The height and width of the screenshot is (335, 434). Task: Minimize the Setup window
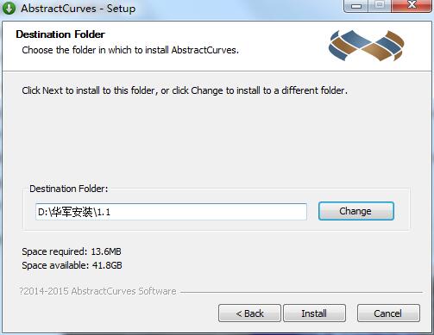356,6
